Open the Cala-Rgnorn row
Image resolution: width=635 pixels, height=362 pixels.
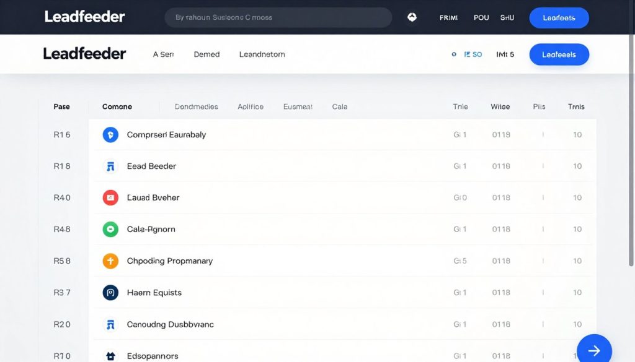[x=342, y=229]
